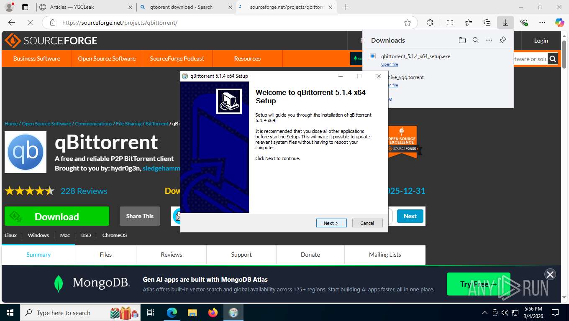Select the Linux platform link
The image size is (569, 321).
(x=10, y=235)
